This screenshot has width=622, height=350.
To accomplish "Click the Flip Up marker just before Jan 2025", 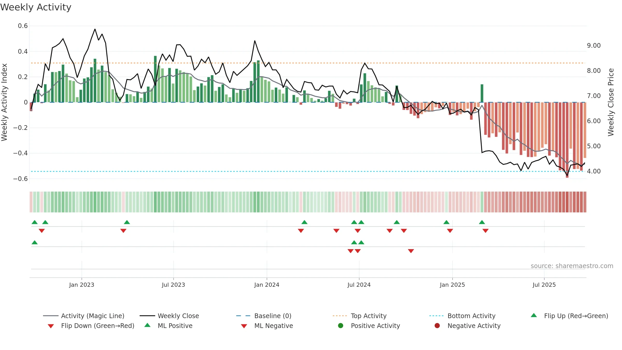I will click(446, 222).
